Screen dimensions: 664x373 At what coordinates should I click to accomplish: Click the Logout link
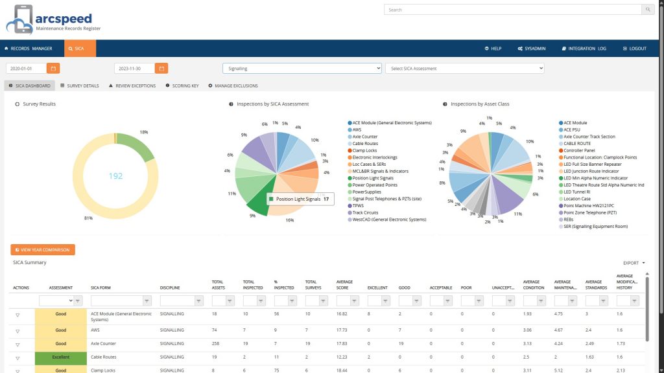634,49
